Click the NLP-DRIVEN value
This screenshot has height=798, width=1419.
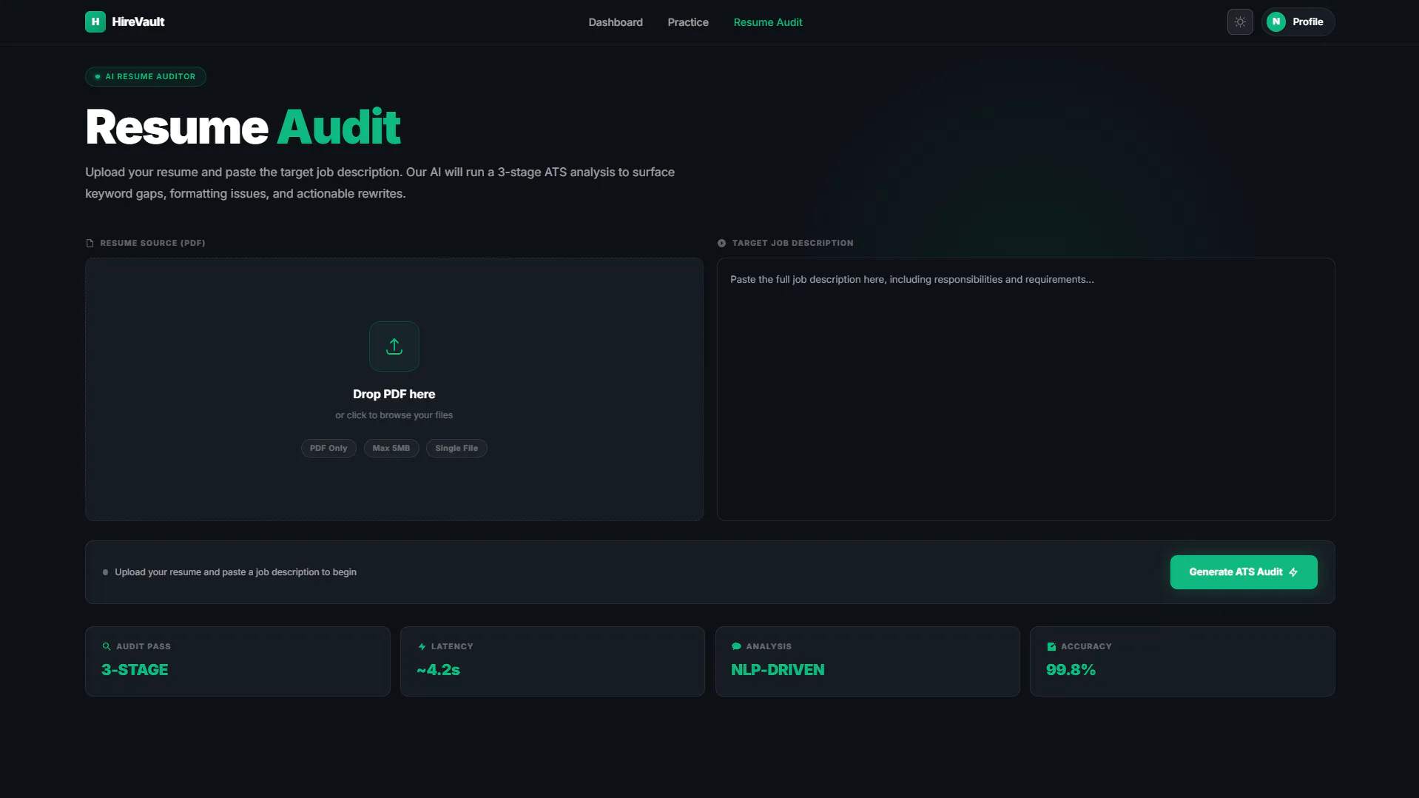pyautogui.click(x=778, y=670)
